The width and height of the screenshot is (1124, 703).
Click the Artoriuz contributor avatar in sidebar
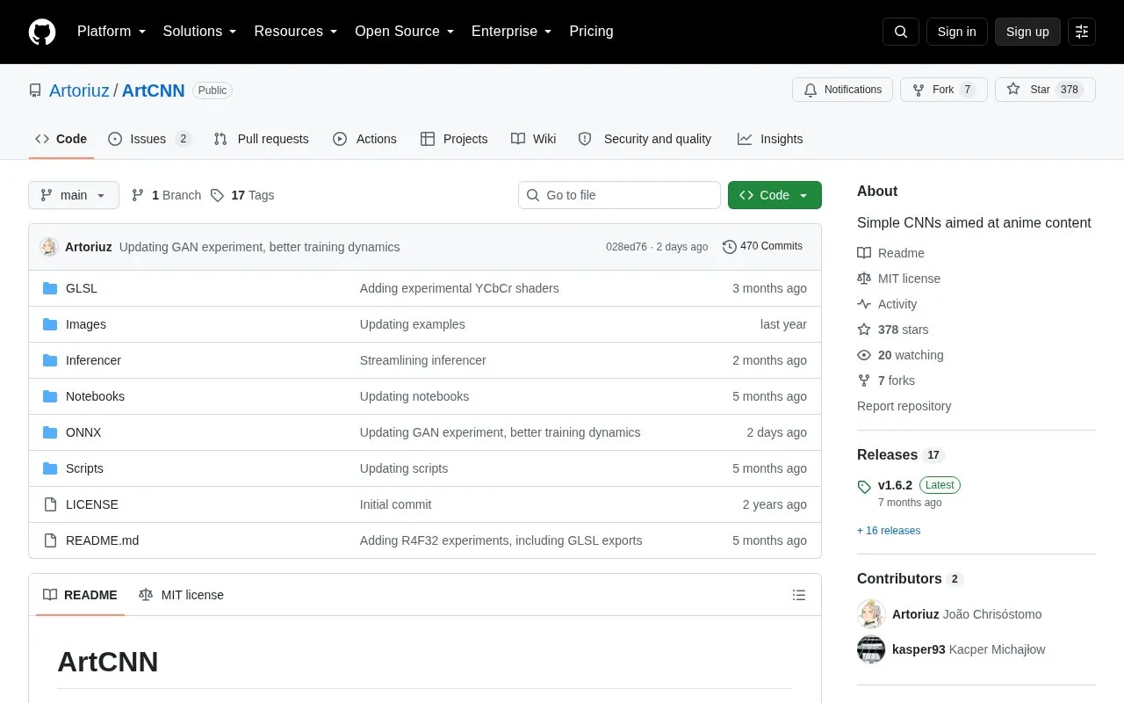[871, 614]
